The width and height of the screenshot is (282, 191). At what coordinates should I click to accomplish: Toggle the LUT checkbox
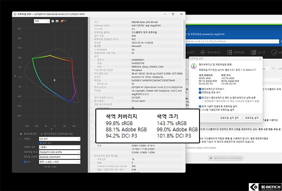(25, 162)
